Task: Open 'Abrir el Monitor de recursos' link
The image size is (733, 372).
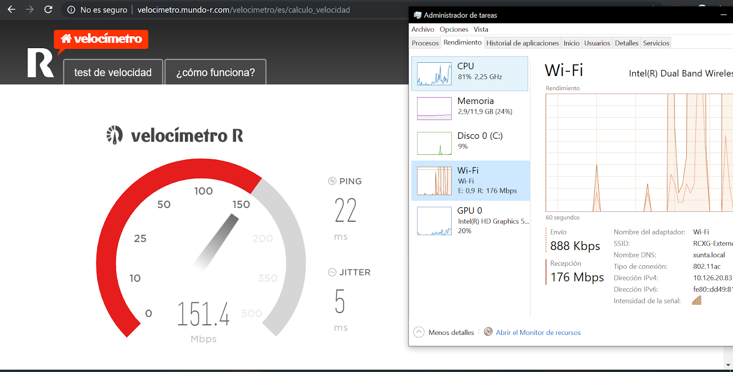Action: (538, 333)
